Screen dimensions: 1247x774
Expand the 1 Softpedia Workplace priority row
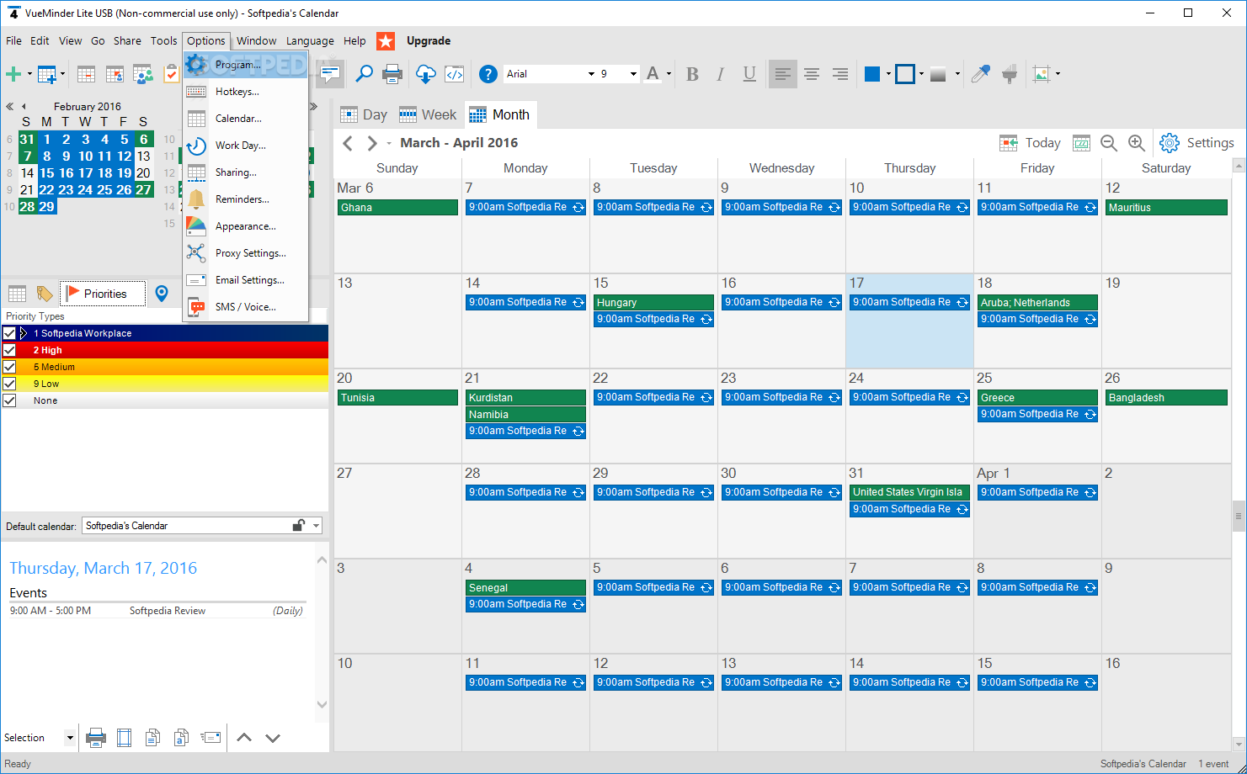pos(24,333)
